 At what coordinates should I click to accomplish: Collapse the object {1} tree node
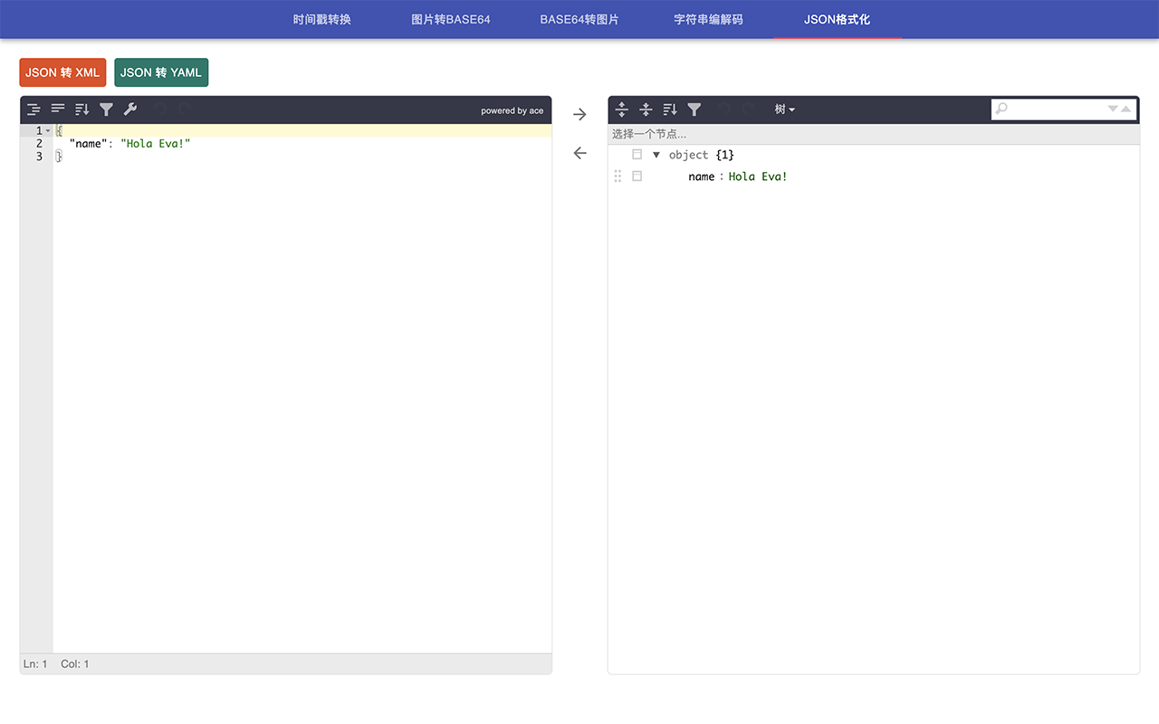[x=656, y=155]
